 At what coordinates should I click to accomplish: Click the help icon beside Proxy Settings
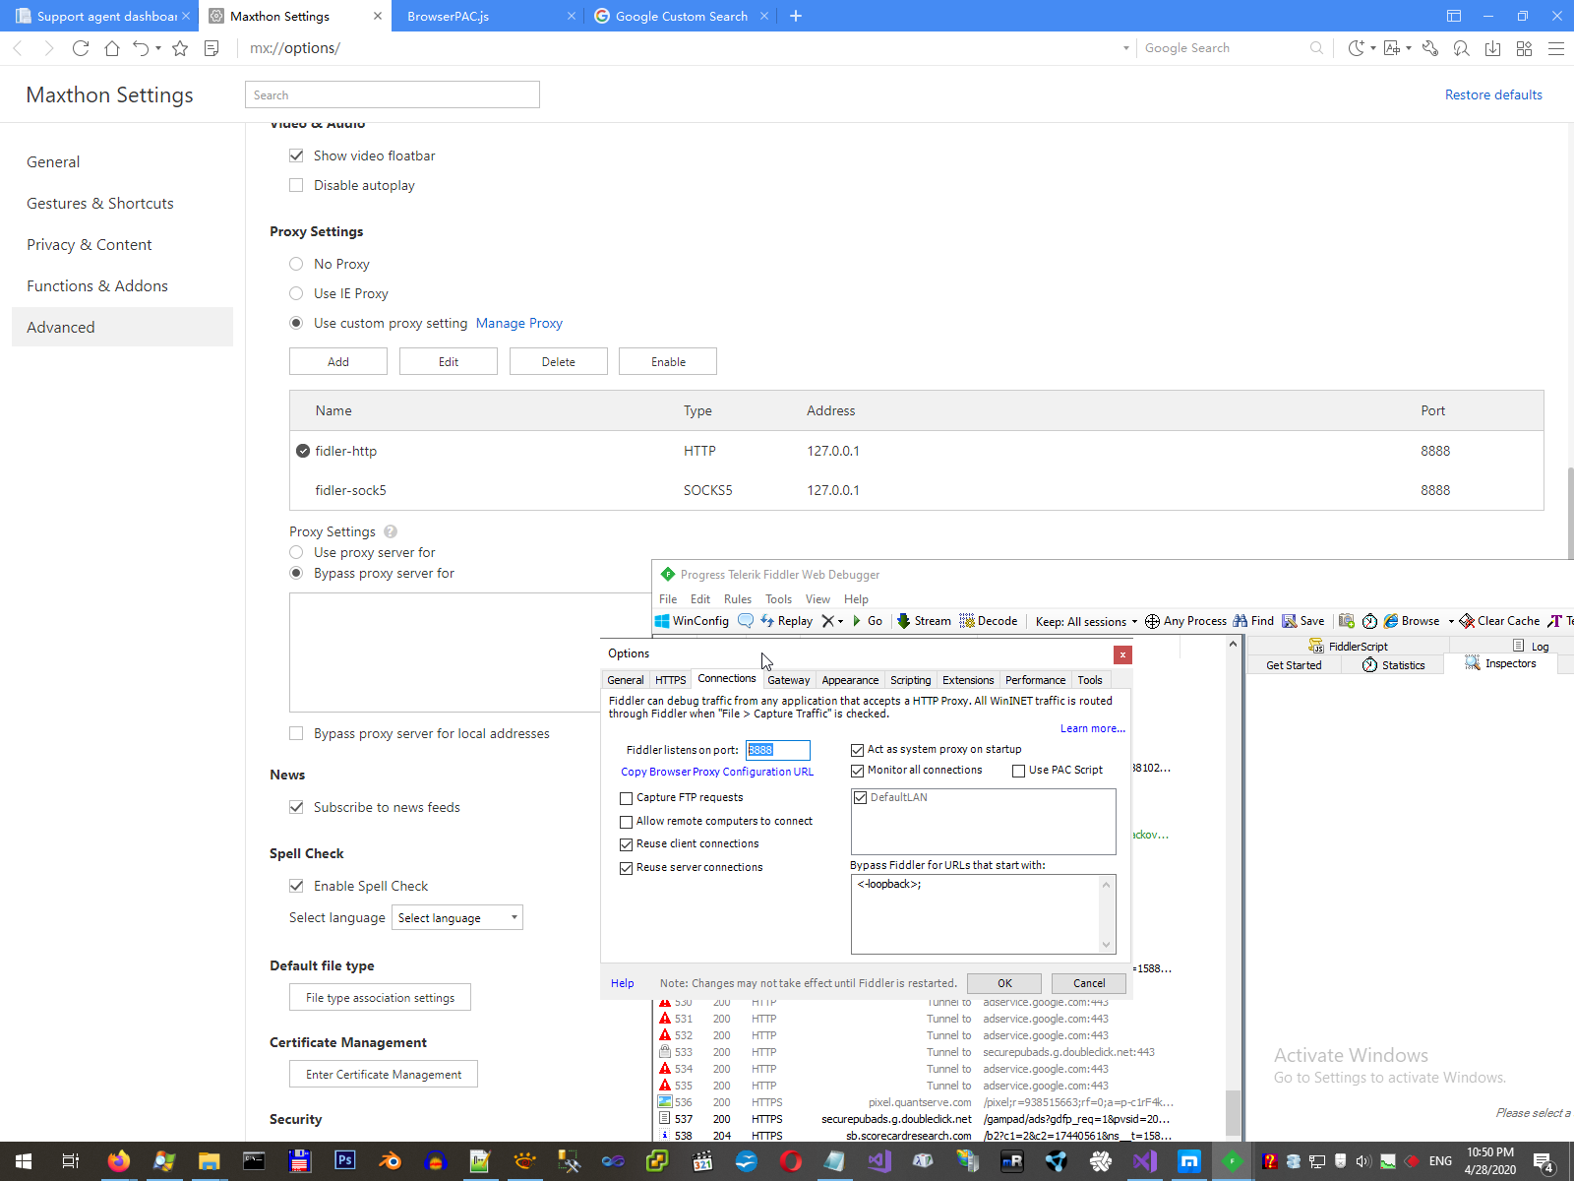click(391, 531)
